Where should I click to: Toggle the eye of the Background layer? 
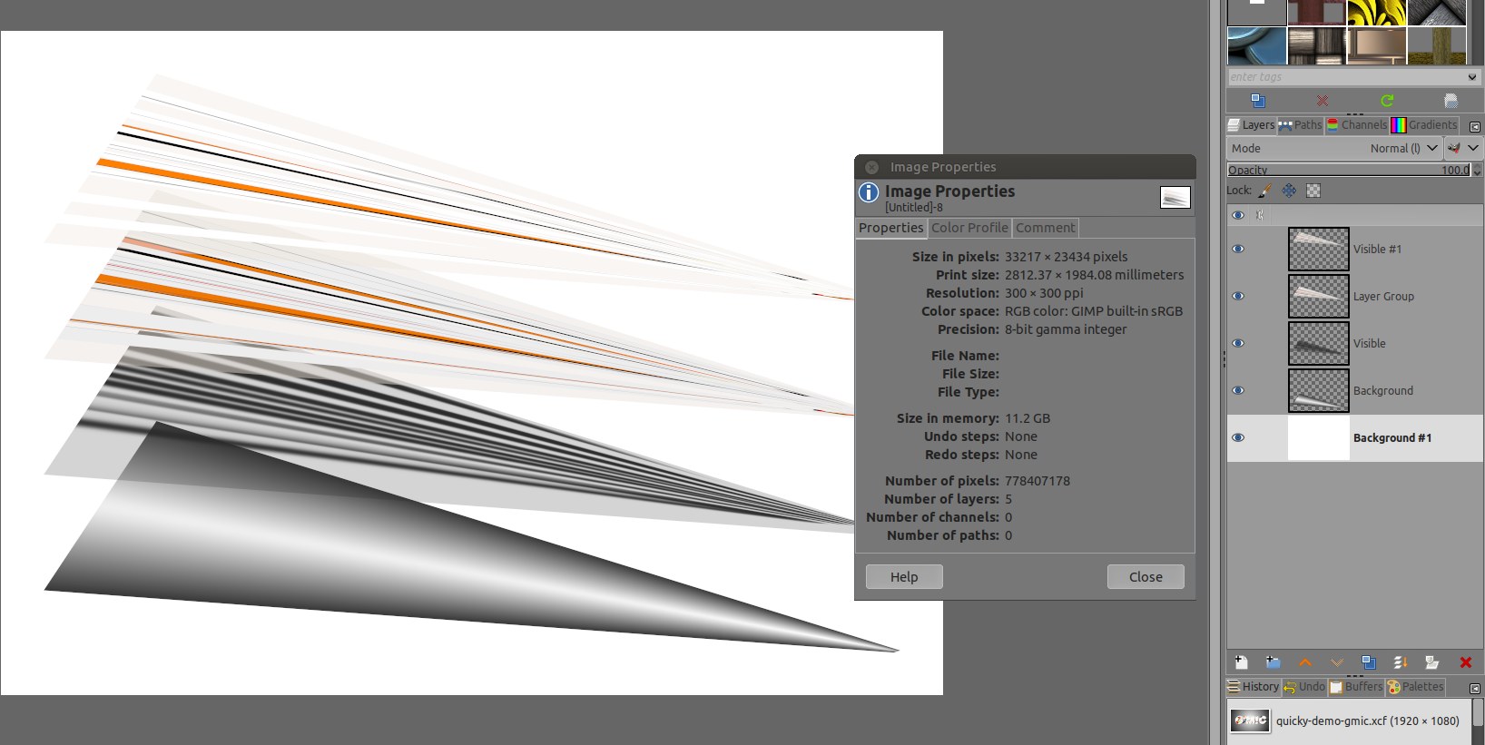[x=1238, y=391]
